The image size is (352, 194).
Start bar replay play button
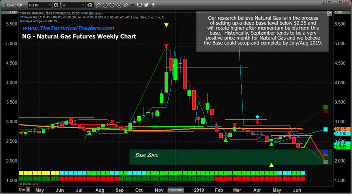pyautogui.click(x=112, y=5)
